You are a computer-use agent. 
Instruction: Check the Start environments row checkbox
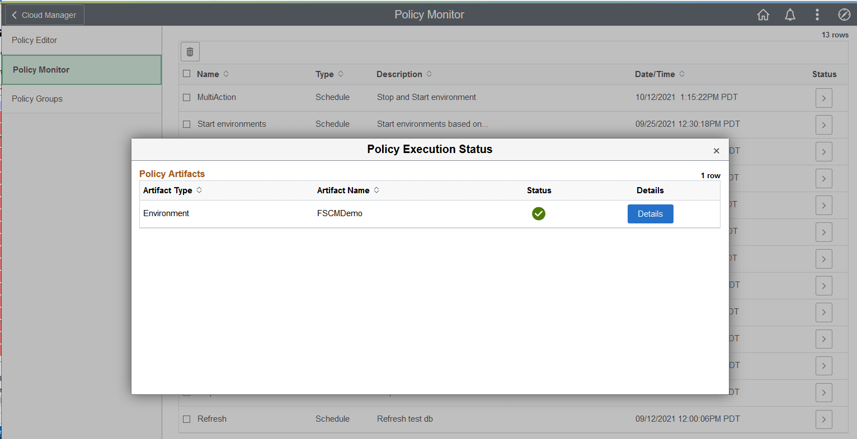(x=186, y=124)
